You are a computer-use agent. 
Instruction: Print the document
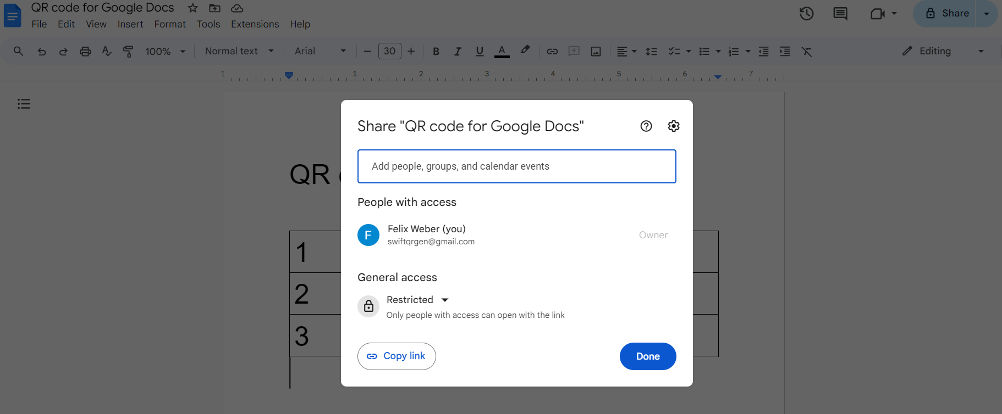coord(85,51)
